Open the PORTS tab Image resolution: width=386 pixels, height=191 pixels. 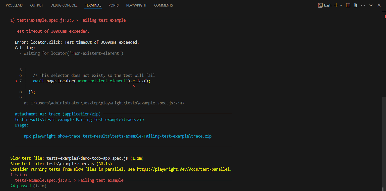[x=114, y=5]
